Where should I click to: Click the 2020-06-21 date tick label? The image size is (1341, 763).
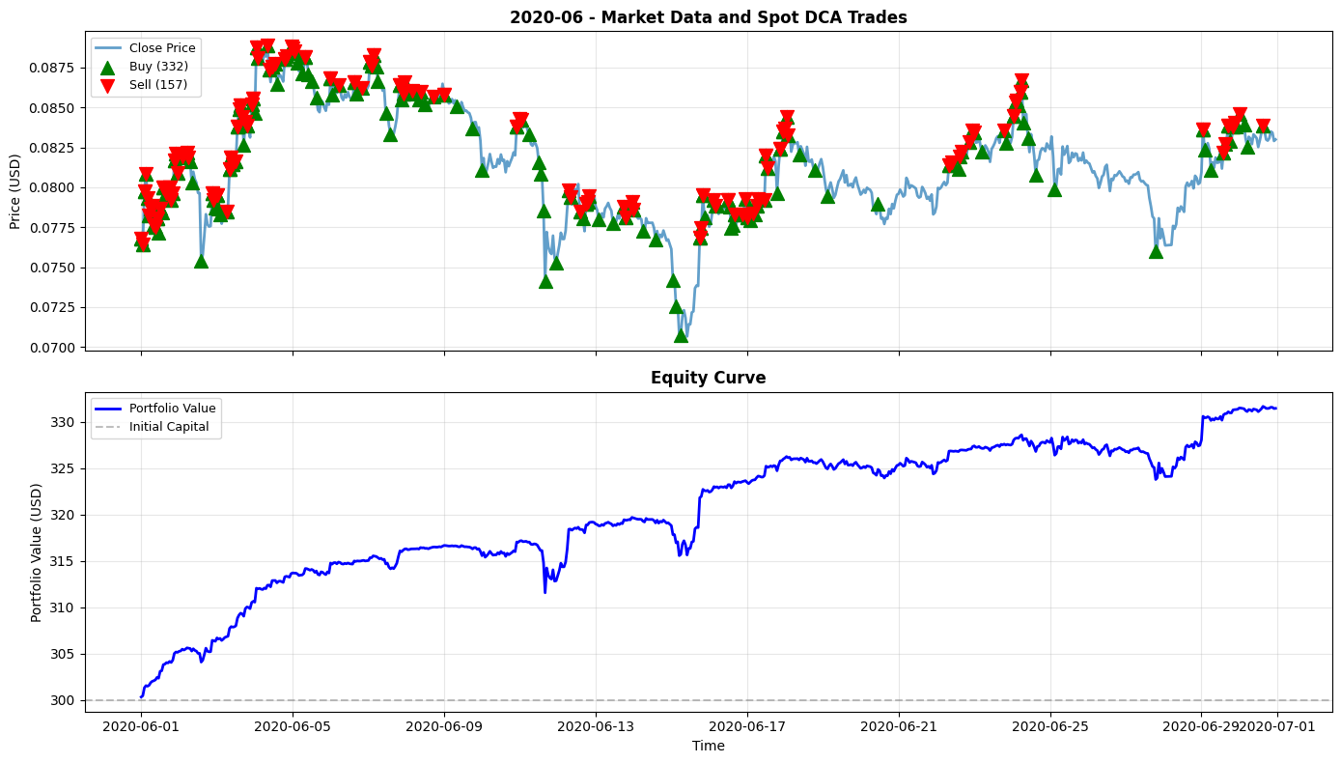899,726
